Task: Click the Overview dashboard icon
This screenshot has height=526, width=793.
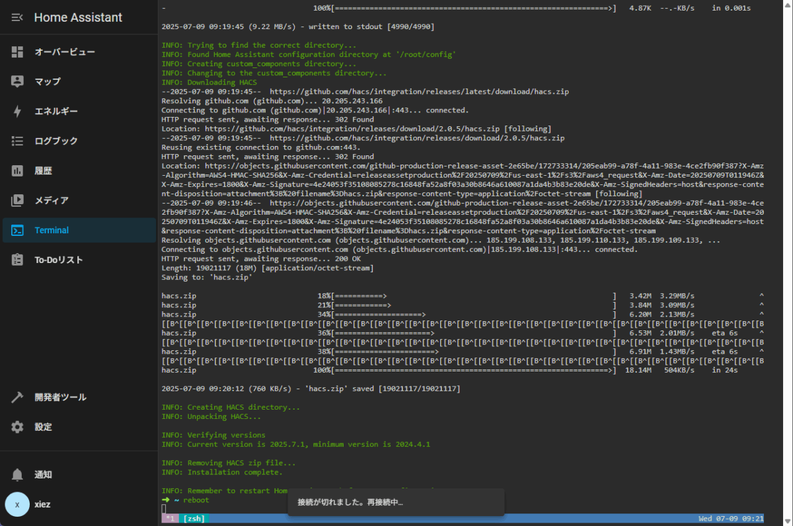Action: click(x=17, y=52)
